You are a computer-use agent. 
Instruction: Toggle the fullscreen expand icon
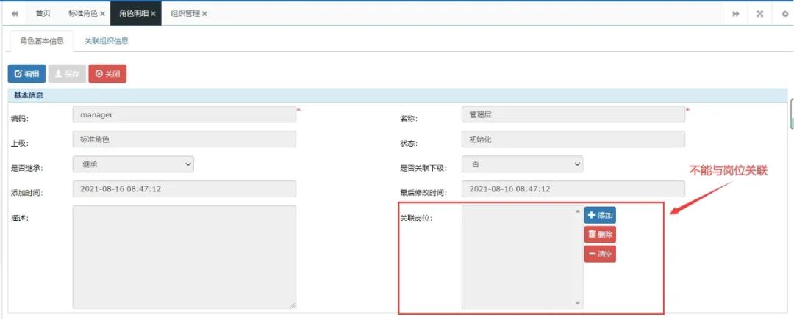click(759, 14)
